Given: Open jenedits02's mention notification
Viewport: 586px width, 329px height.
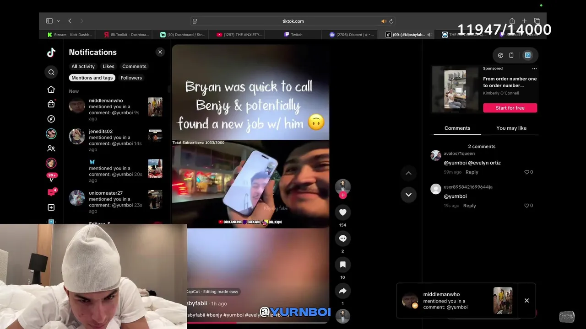Looking at the screenshot, I should point(116,140).
